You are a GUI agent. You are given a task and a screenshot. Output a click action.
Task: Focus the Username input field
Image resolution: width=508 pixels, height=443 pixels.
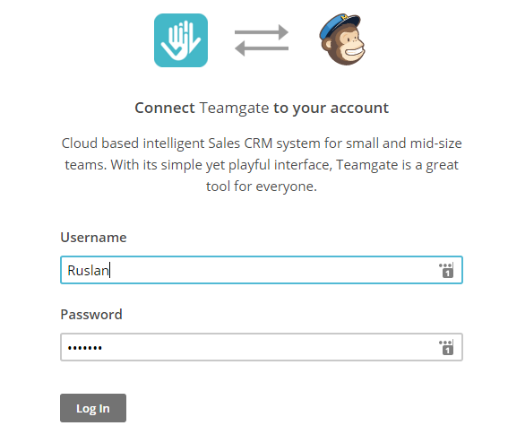click(262, 270)
